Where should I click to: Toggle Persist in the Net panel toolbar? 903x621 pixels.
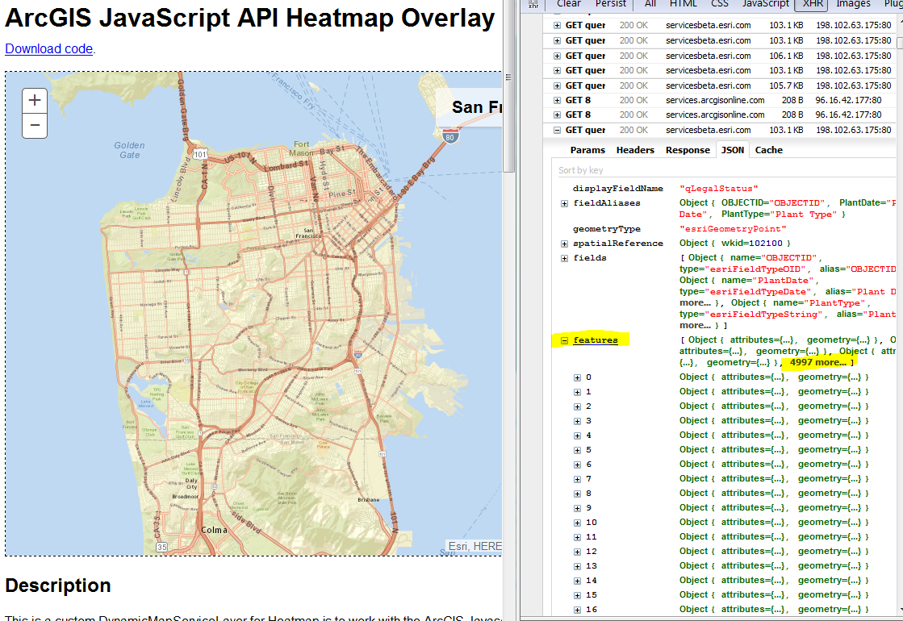pos(610,4)
